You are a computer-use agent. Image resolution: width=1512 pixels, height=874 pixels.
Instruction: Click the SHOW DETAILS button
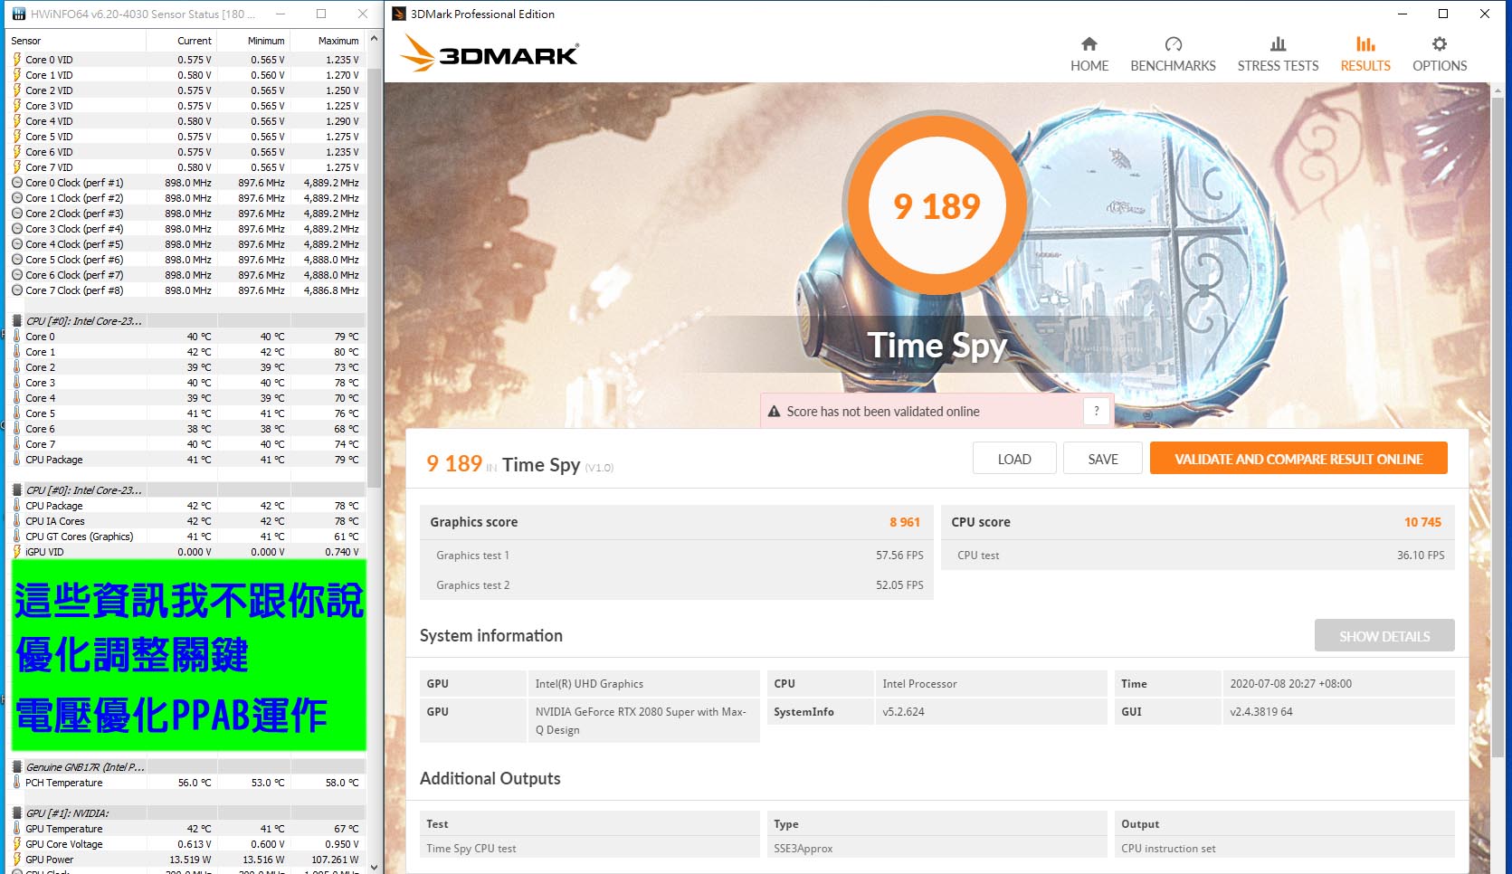[x=1384, y=636]
